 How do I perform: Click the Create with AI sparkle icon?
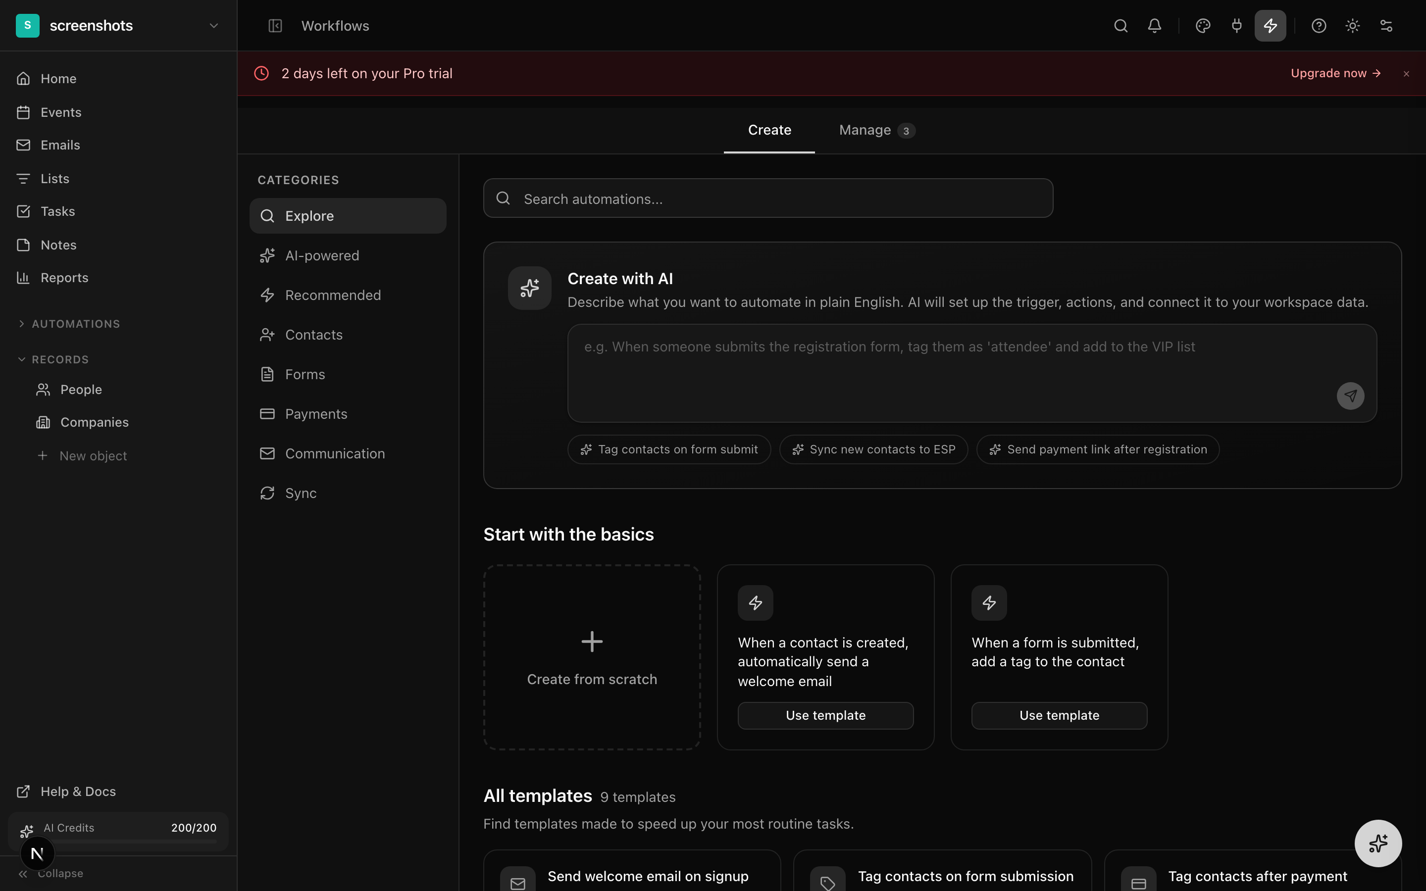(x=529, y=288)
